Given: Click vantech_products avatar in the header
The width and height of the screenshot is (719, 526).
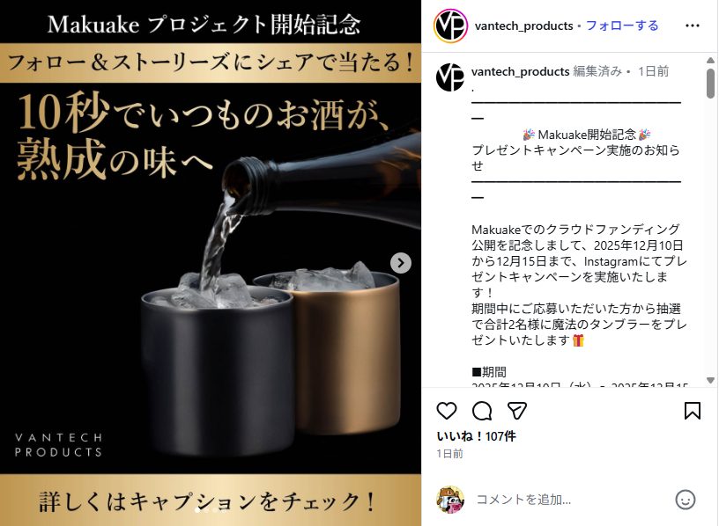Looking at the screenshot, I should point(450,26).
